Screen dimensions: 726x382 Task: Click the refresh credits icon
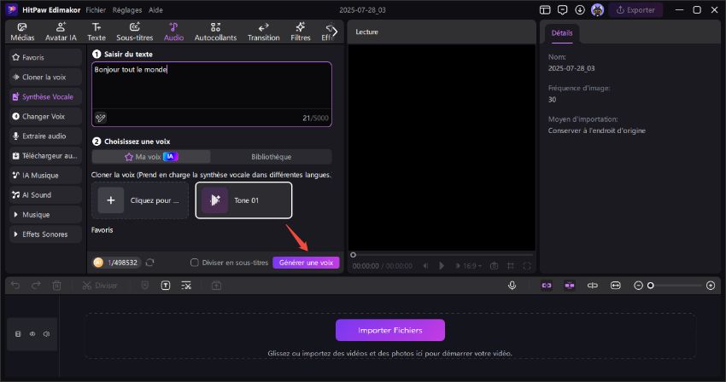point(150,263)
